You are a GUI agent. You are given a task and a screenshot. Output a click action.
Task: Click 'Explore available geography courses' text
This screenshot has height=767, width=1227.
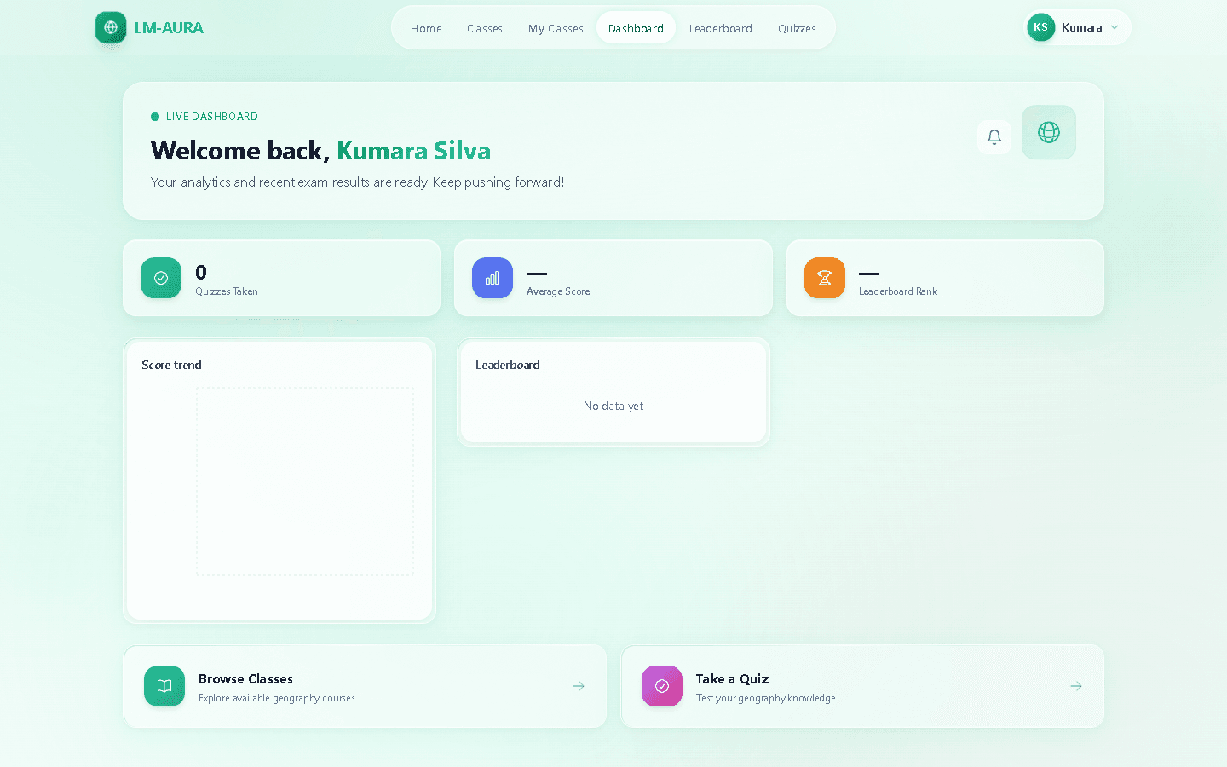point(277,698)
